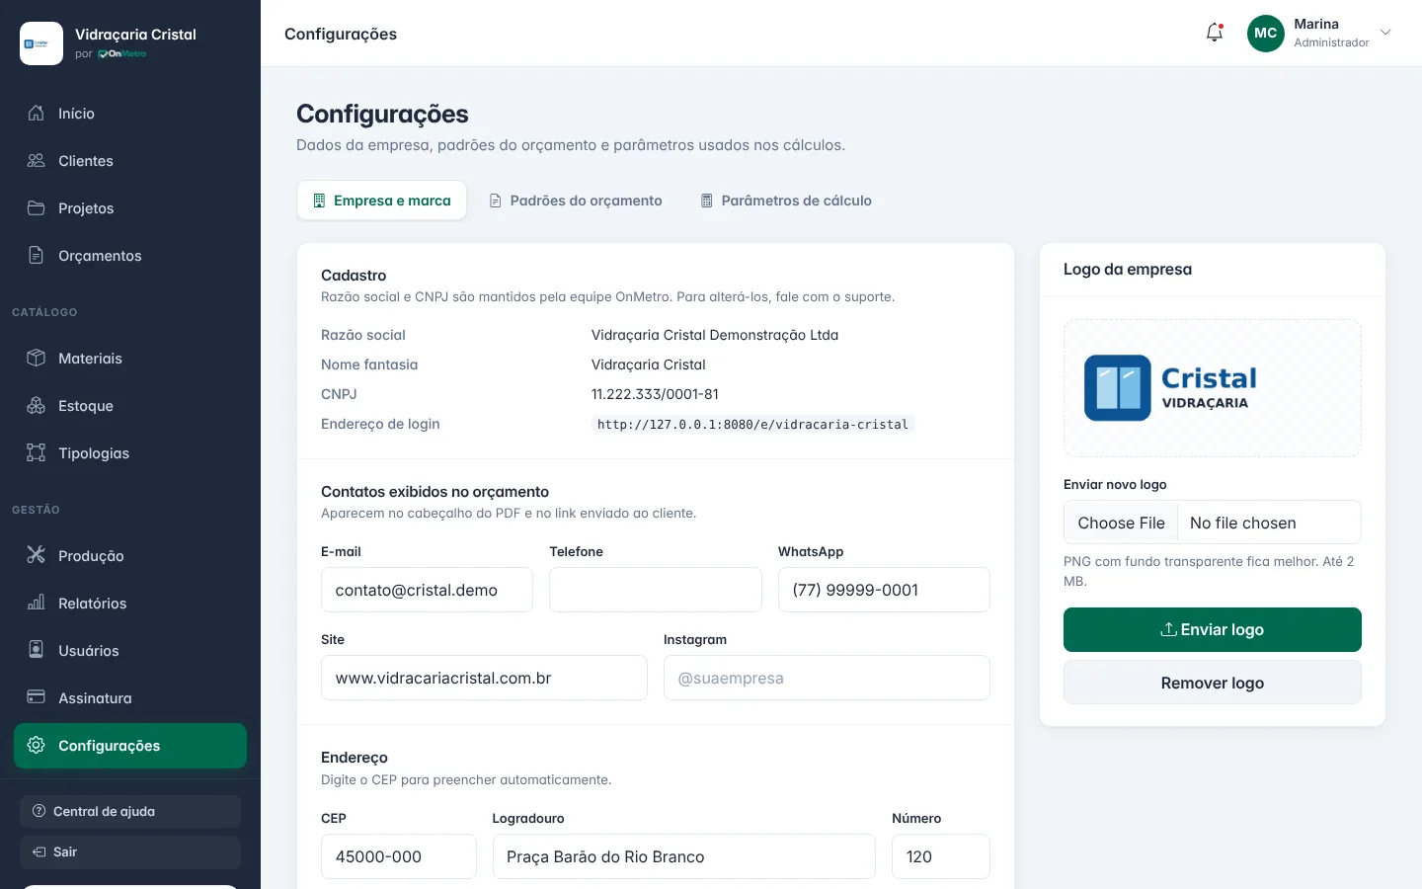Go to Orçamentos in the sidebar
The width and height of the screenshot is (1422, 889).
tap(130, 255)
